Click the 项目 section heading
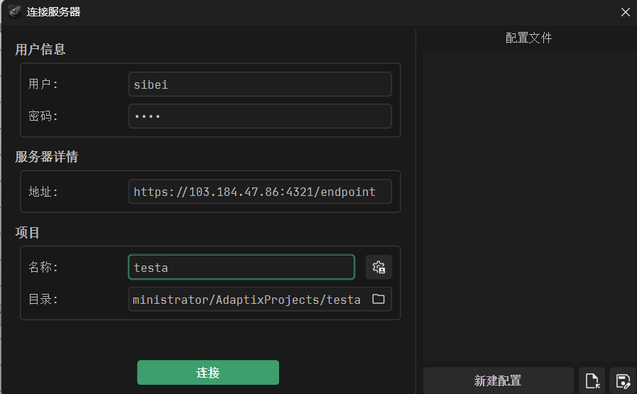637x394 pixels. [27, 232]
